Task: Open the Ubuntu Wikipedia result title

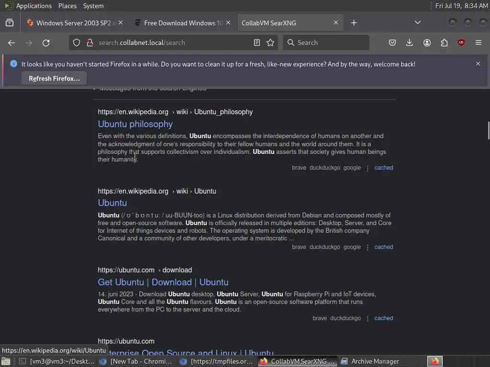Action: (112, 203)
